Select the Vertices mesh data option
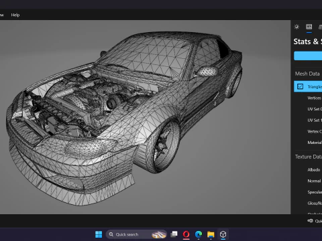The image size is (322, 241). [x=315, y=98]
